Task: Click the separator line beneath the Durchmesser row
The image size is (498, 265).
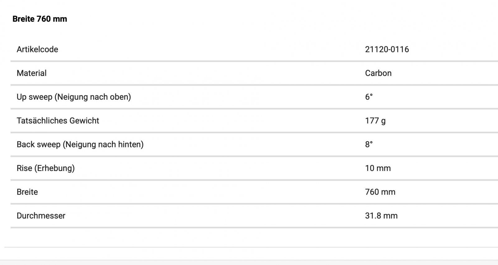Action: pos(249,228)
